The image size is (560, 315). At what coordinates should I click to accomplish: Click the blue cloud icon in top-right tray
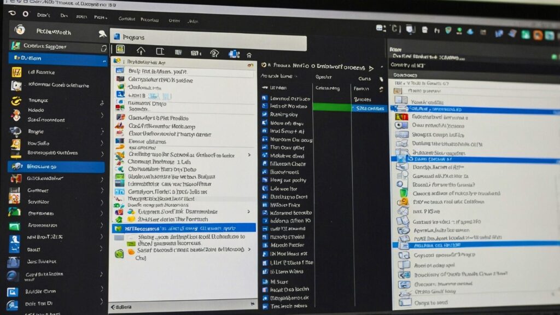[x=470, y=32]
